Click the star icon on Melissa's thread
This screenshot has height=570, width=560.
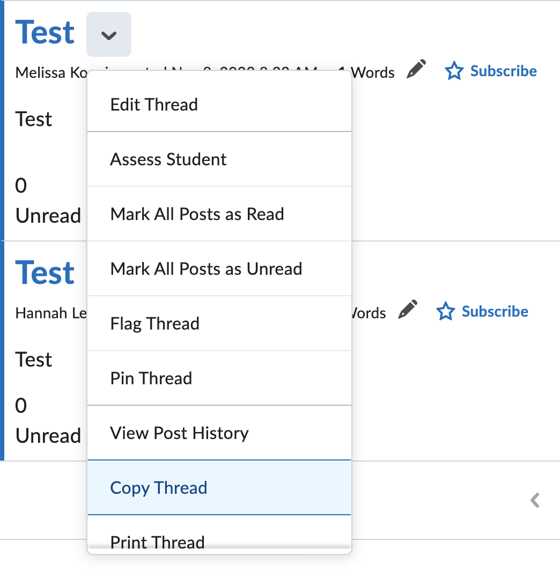(454, 71)
